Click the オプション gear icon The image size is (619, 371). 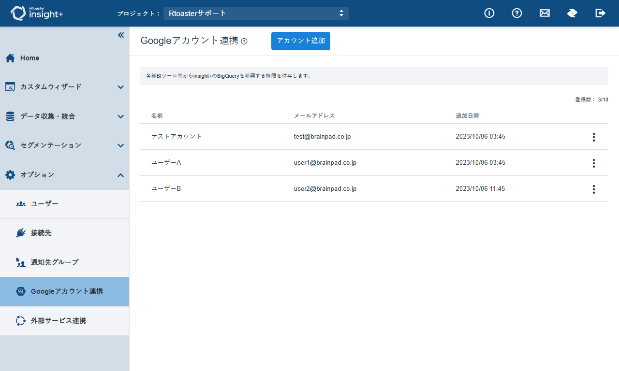(x=10, y=175)
